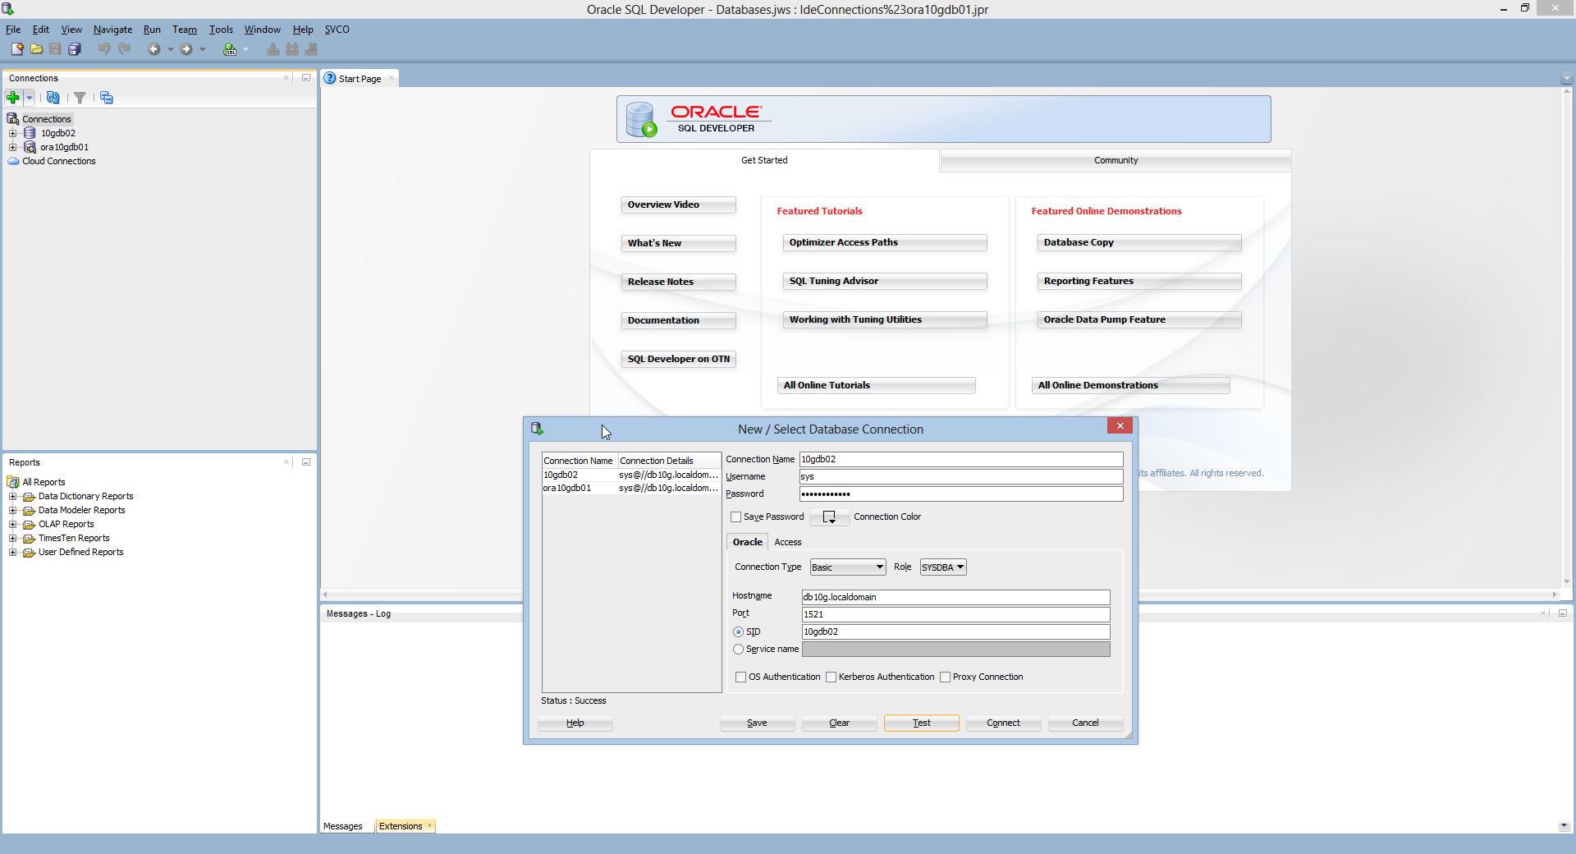The height and width of the screenshot is (854, 1576).
Task: Click the Commit toolbar icon with single arrow
Action: point(273,49)
